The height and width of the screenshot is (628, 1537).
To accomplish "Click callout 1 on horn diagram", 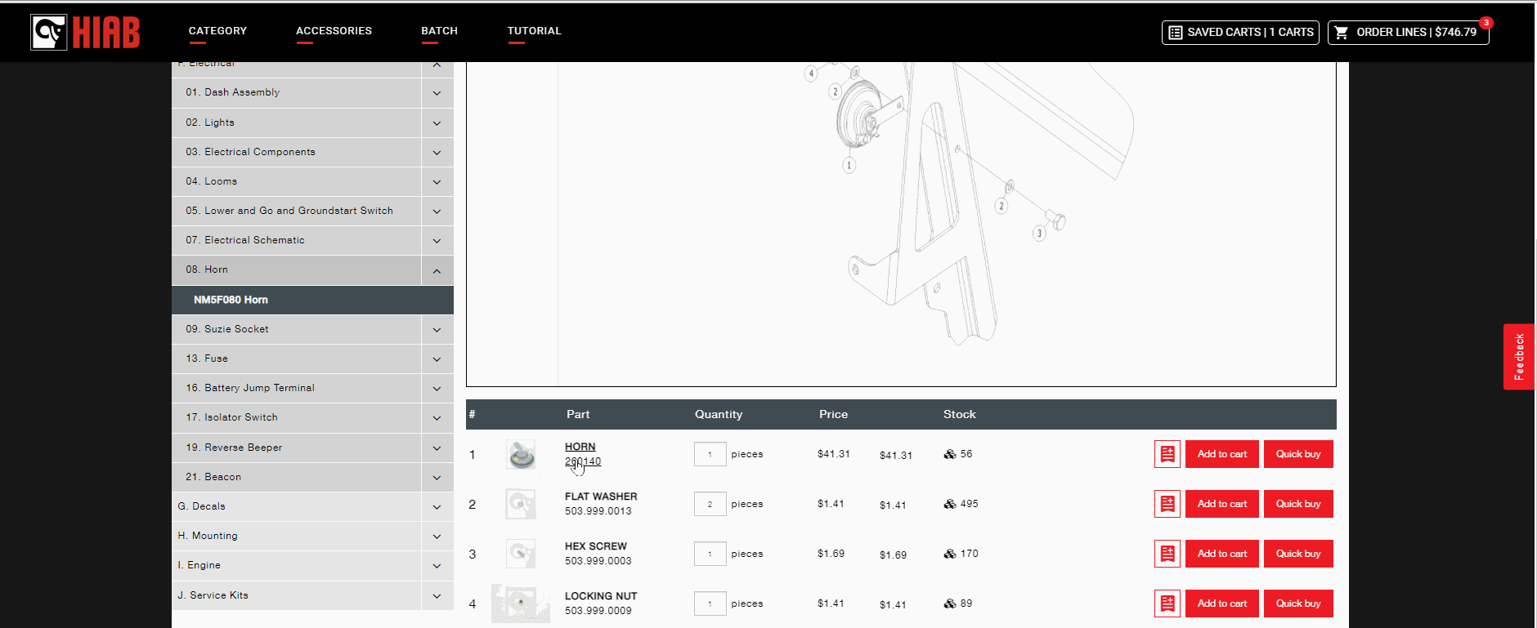I will tap(849, 165).
